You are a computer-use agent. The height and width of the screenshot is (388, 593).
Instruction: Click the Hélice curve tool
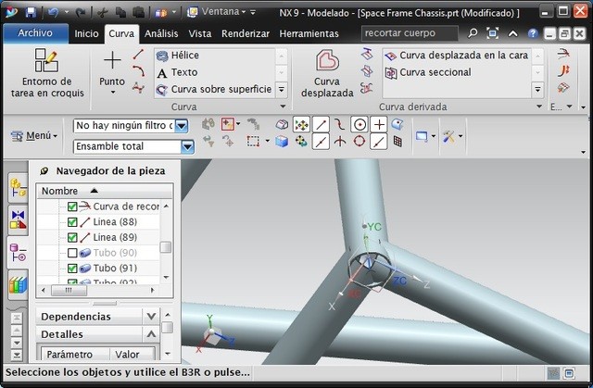[184, 56]
